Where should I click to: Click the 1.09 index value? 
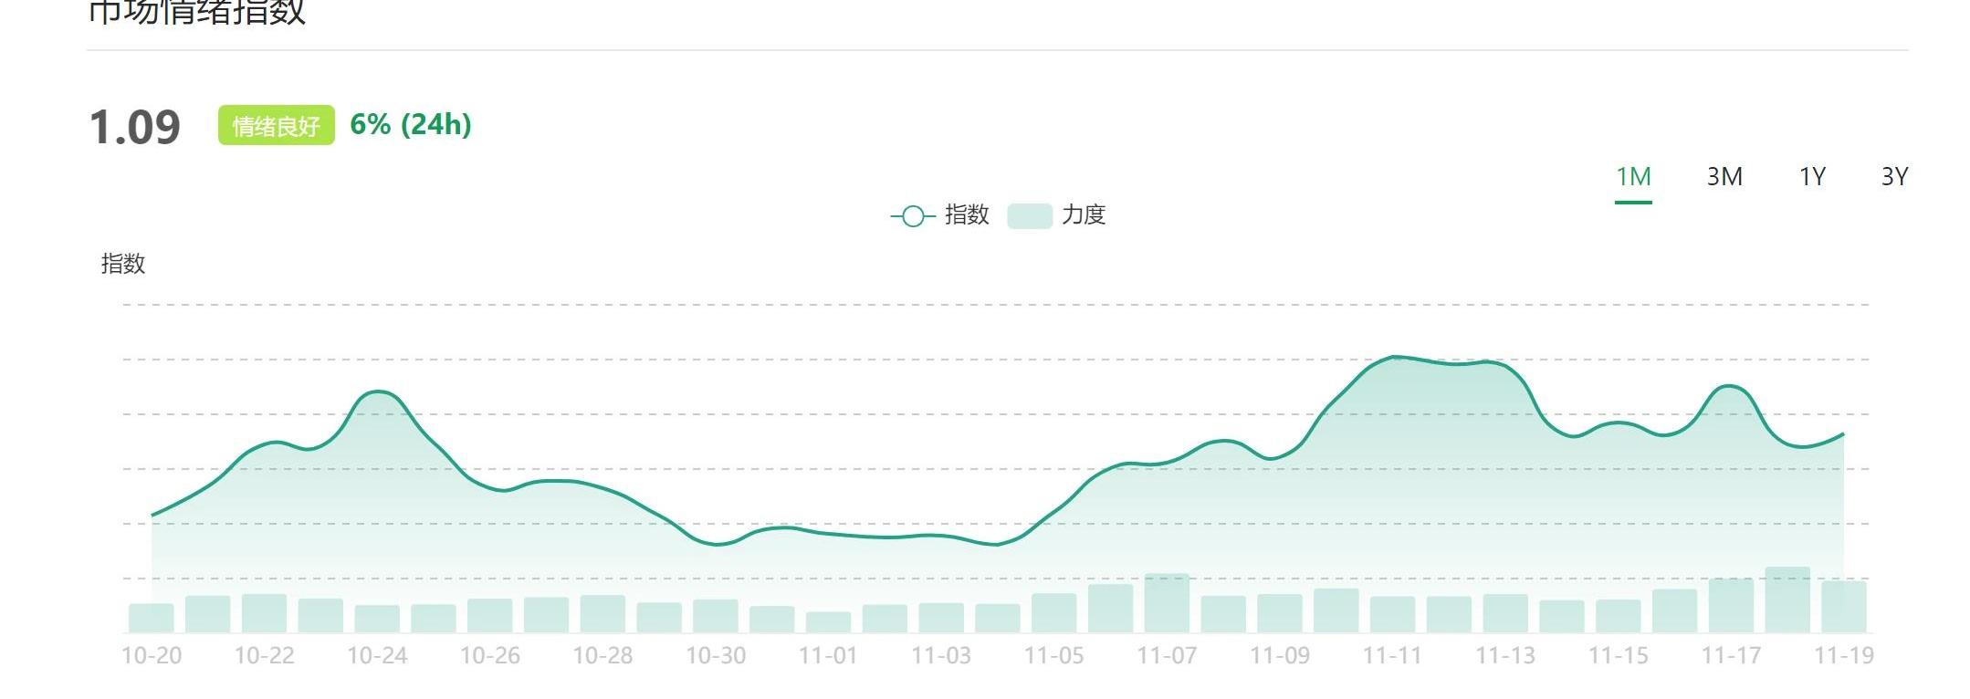[x=135, y=127]
